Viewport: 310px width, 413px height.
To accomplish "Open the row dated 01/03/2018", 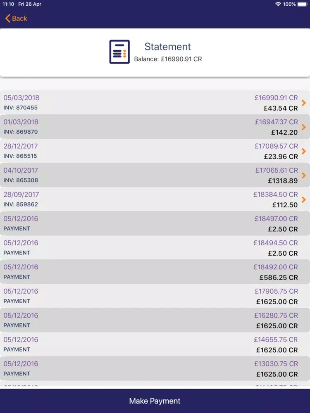I will [x=155, y=127].
